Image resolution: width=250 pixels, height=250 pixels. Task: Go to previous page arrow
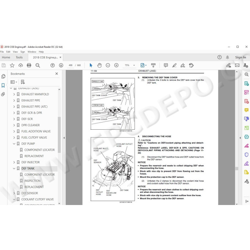(x=52, y=65)
